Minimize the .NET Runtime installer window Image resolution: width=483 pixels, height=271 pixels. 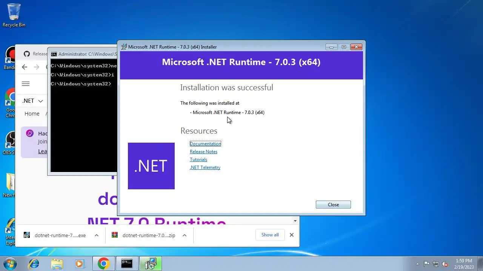[331, 47]
